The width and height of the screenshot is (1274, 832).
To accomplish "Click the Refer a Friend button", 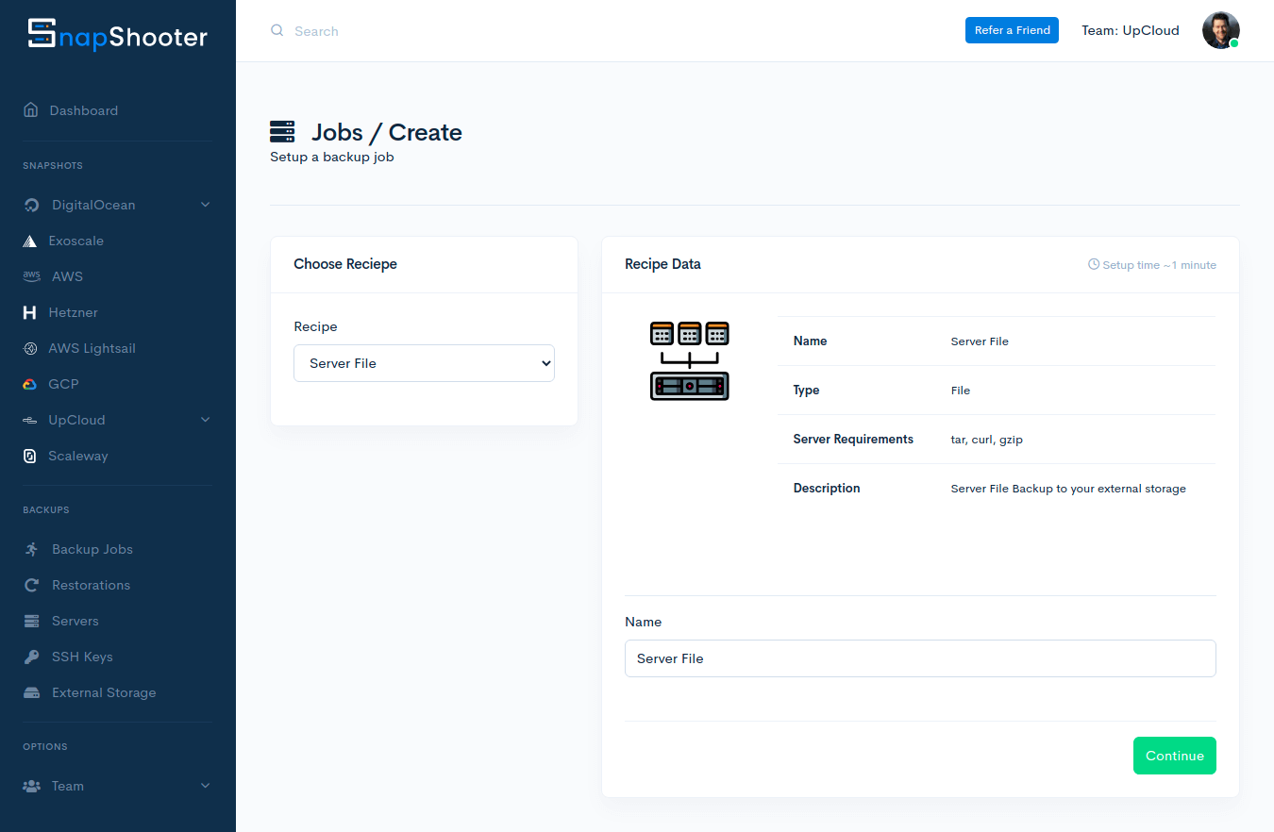I will (x=1012, y=30).
